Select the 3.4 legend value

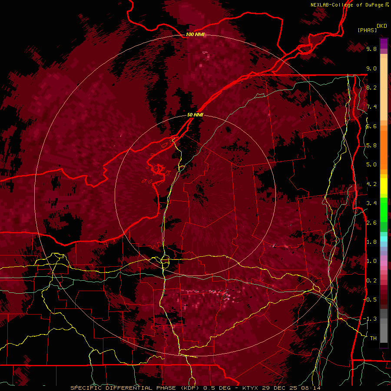click(371, 203)
